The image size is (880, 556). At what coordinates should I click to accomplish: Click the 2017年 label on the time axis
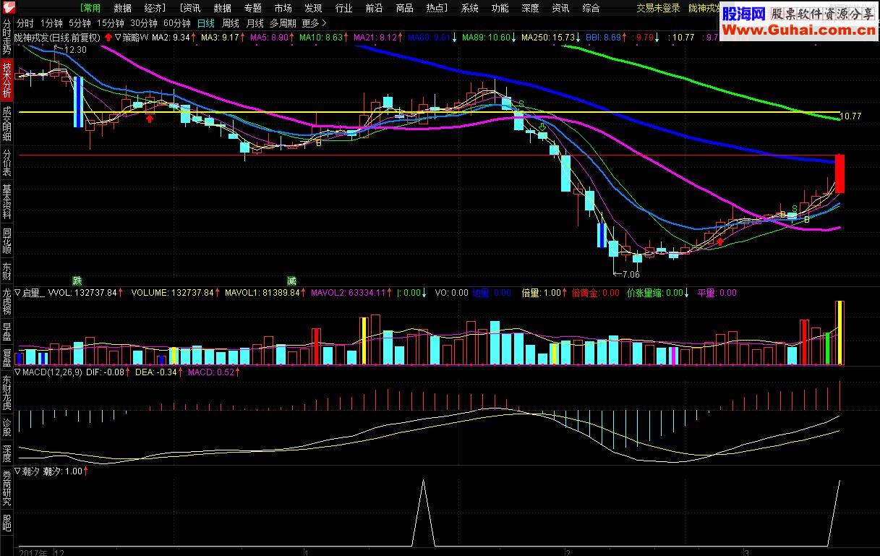pyautogui.click(x=34, y=552)
